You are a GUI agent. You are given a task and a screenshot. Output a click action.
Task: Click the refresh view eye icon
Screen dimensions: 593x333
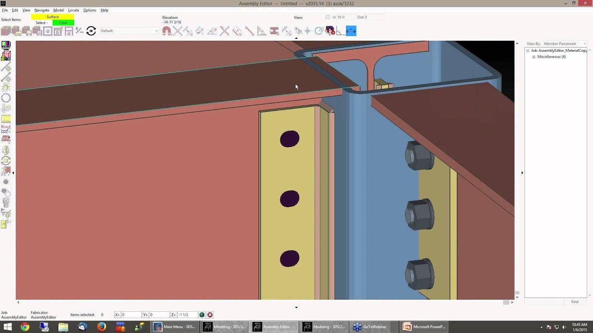pyautogui.click(x=91, y=31)
